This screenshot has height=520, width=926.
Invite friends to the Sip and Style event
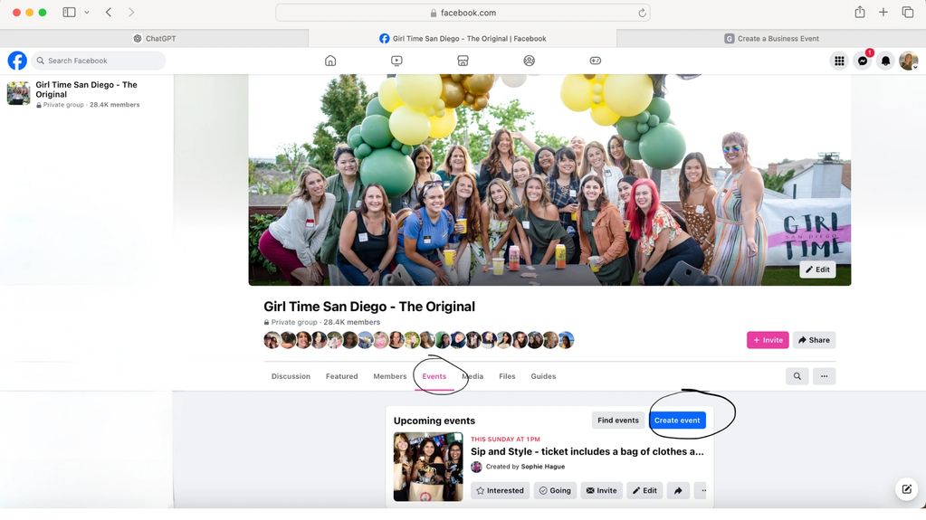click(x=602, y=490)
